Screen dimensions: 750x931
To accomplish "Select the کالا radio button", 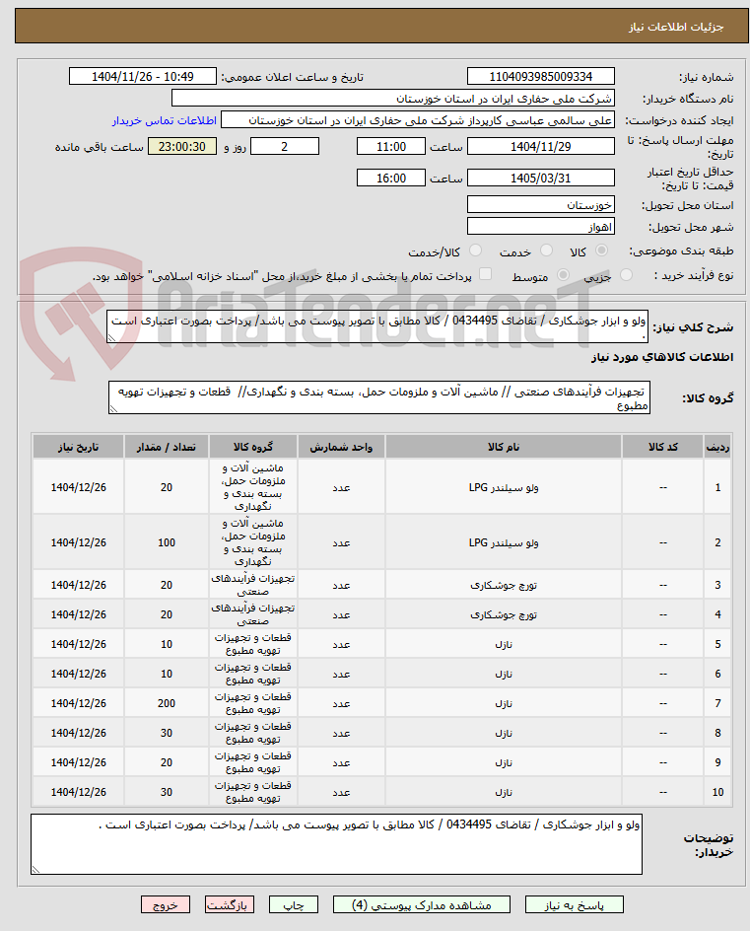I will pos(601,251).
